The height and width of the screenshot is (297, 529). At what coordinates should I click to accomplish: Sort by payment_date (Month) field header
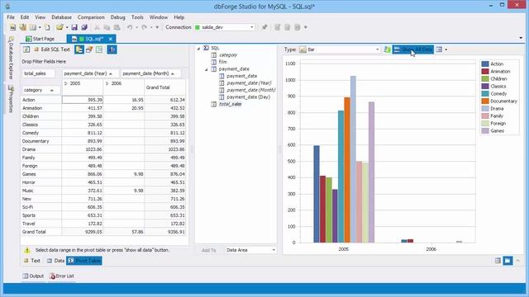coord(150,73)
